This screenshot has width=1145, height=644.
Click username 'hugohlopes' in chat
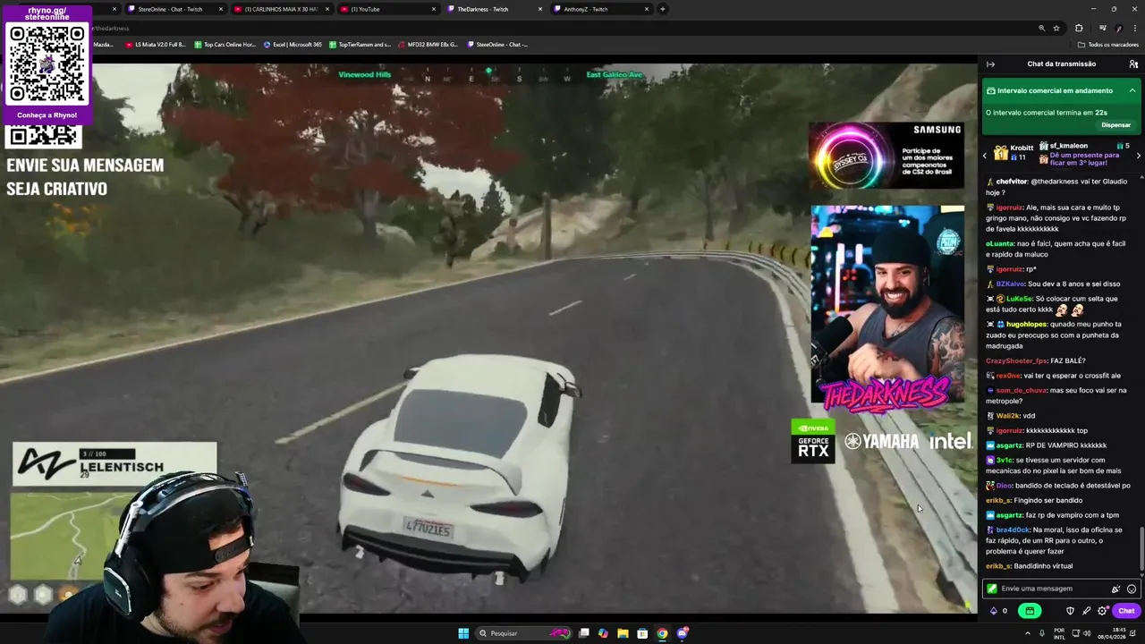tap(1026, 324)
